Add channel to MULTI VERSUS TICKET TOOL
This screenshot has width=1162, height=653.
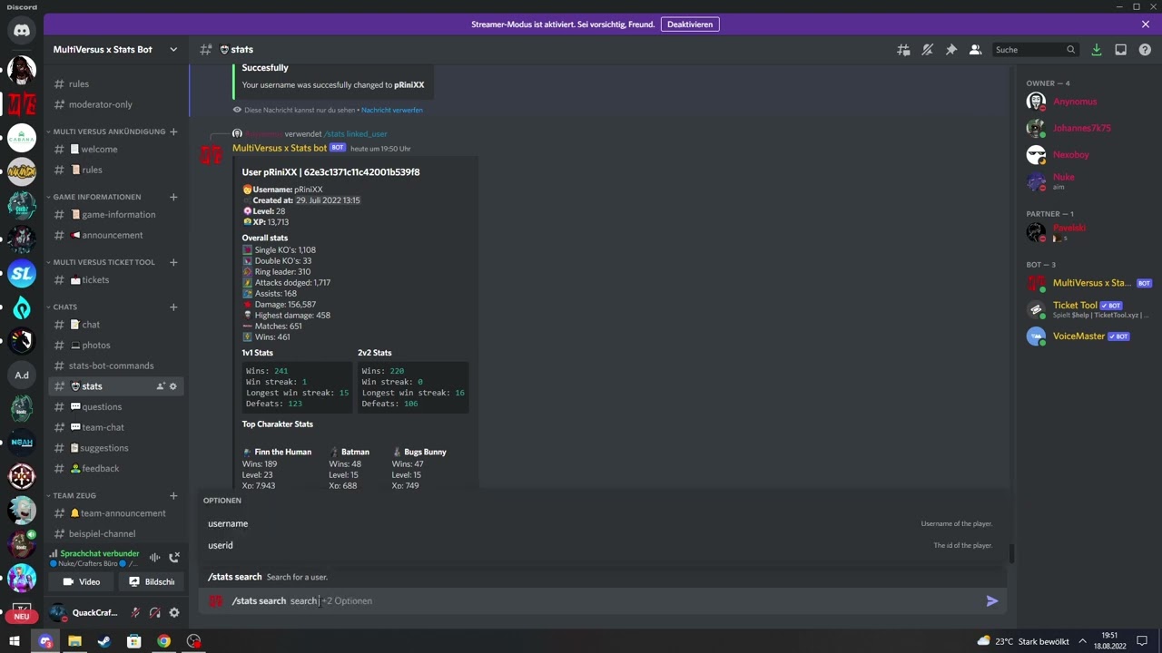(x=173, y=262)
